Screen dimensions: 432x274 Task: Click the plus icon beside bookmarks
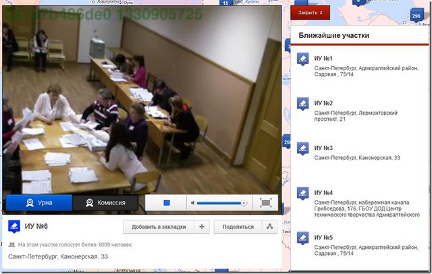tap(202, 227)
